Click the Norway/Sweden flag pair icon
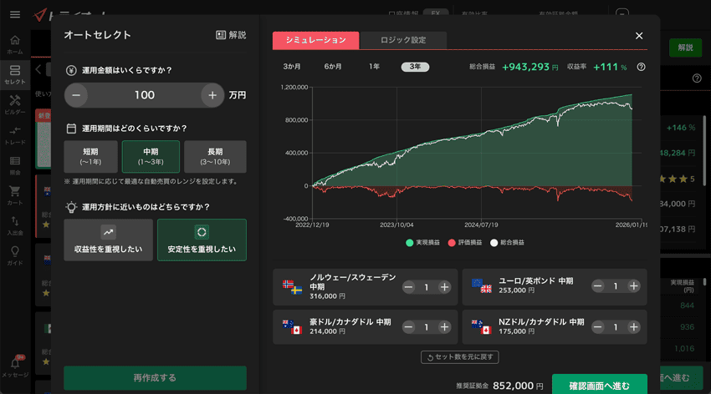Screen dimensions: 711x394 coord(292,287)
